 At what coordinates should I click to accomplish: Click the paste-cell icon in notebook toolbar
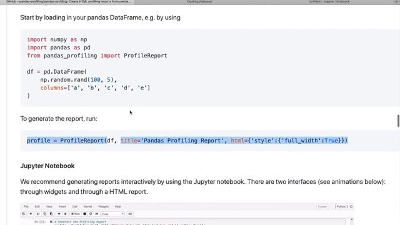click(51, 214)
